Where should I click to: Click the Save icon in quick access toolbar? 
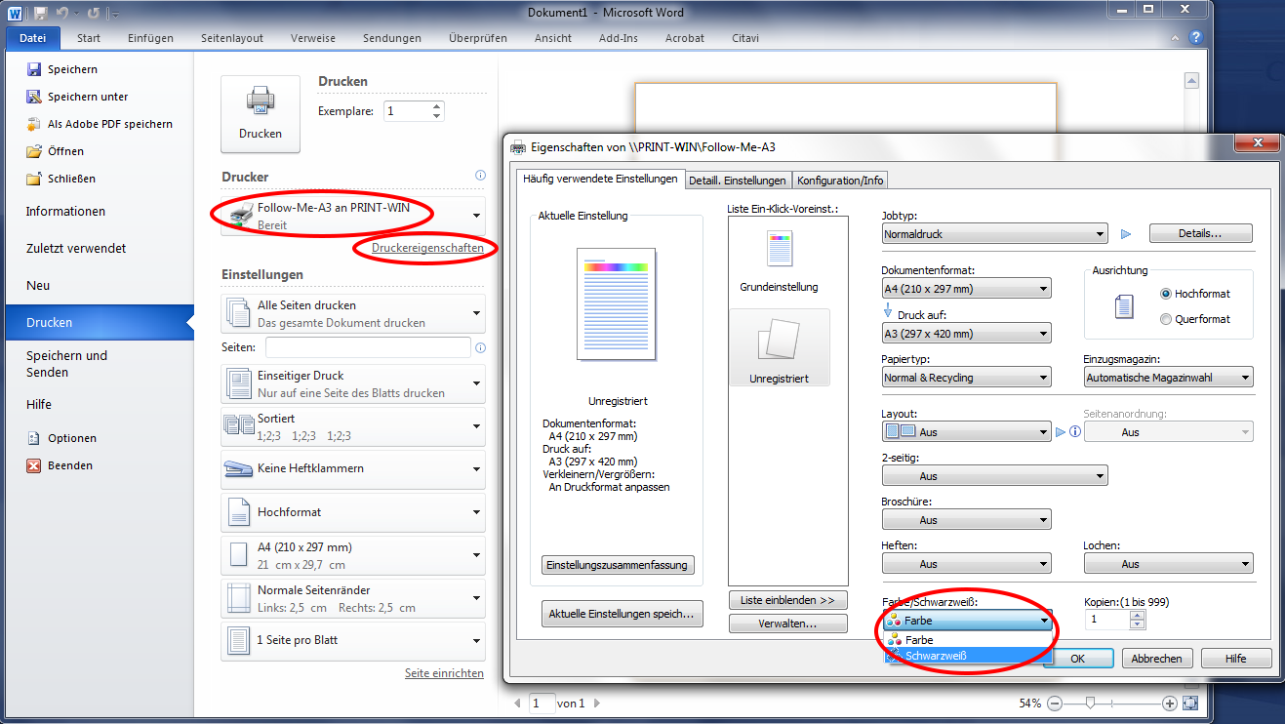[40, 14]
